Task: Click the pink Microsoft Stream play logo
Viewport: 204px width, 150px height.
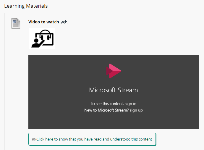Action: coord(114,71)
